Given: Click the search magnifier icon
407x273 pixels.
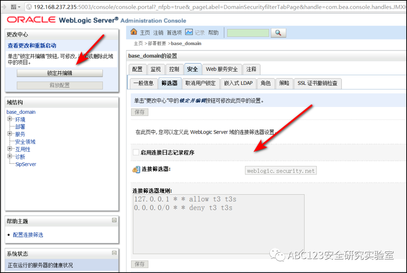Looking at the screenshot, I should coord(278,33).
